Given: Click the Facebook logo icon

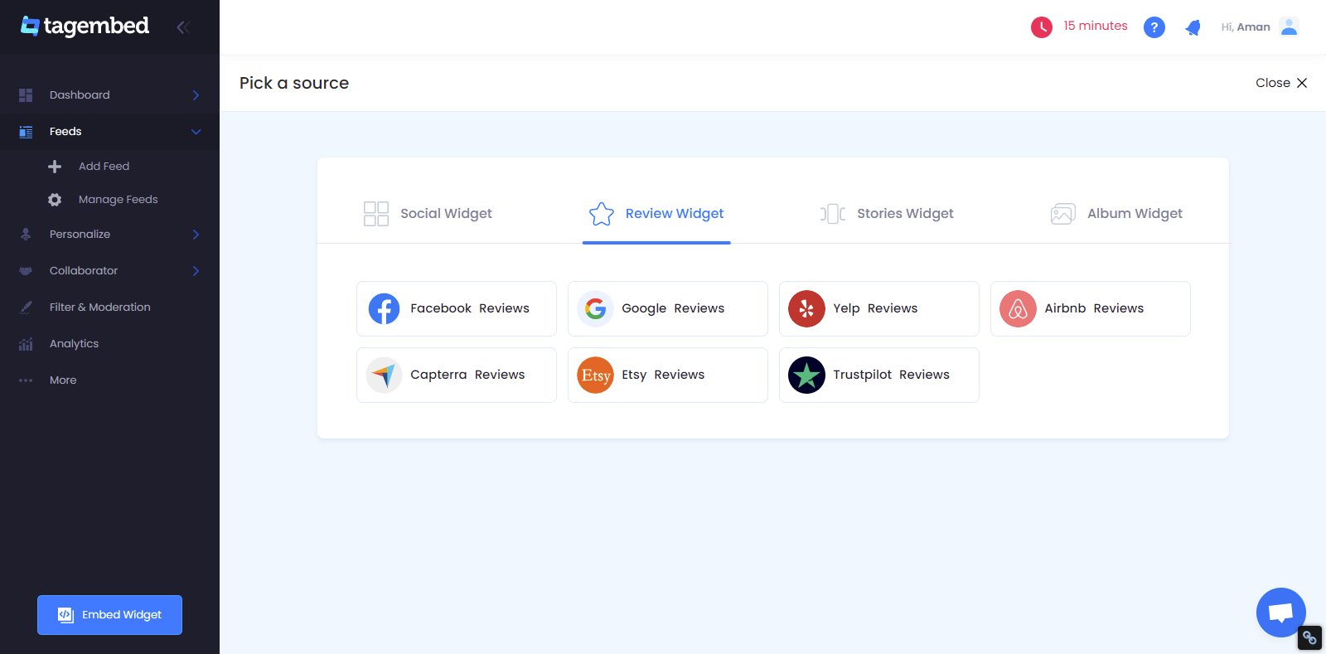Looking at the screenshot, I should (384, 308).
